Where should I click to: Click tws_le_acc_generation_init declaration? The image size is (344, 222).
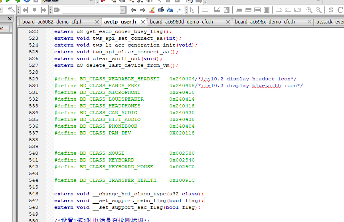point(134,45)
